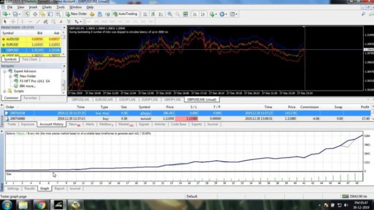This screenshot has width=374, height=210.
Task: Select the AUDUSD row in Market Watch
Action: point(31,39)
